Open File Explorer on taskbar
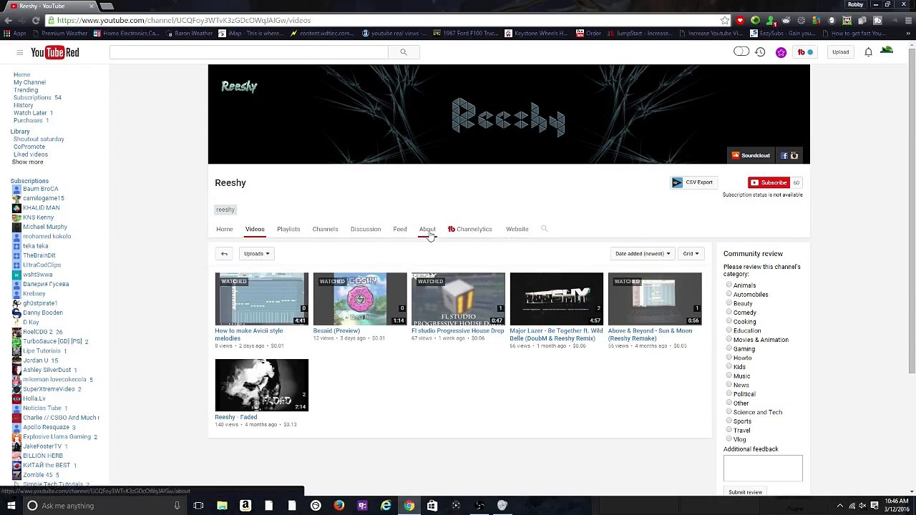The width and height of the screenshot is (916, 515). [222, 506]
